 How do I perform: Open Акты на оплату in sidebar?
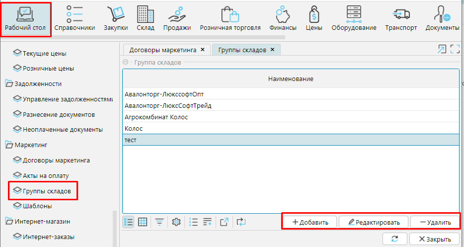[x=46, y=175]
